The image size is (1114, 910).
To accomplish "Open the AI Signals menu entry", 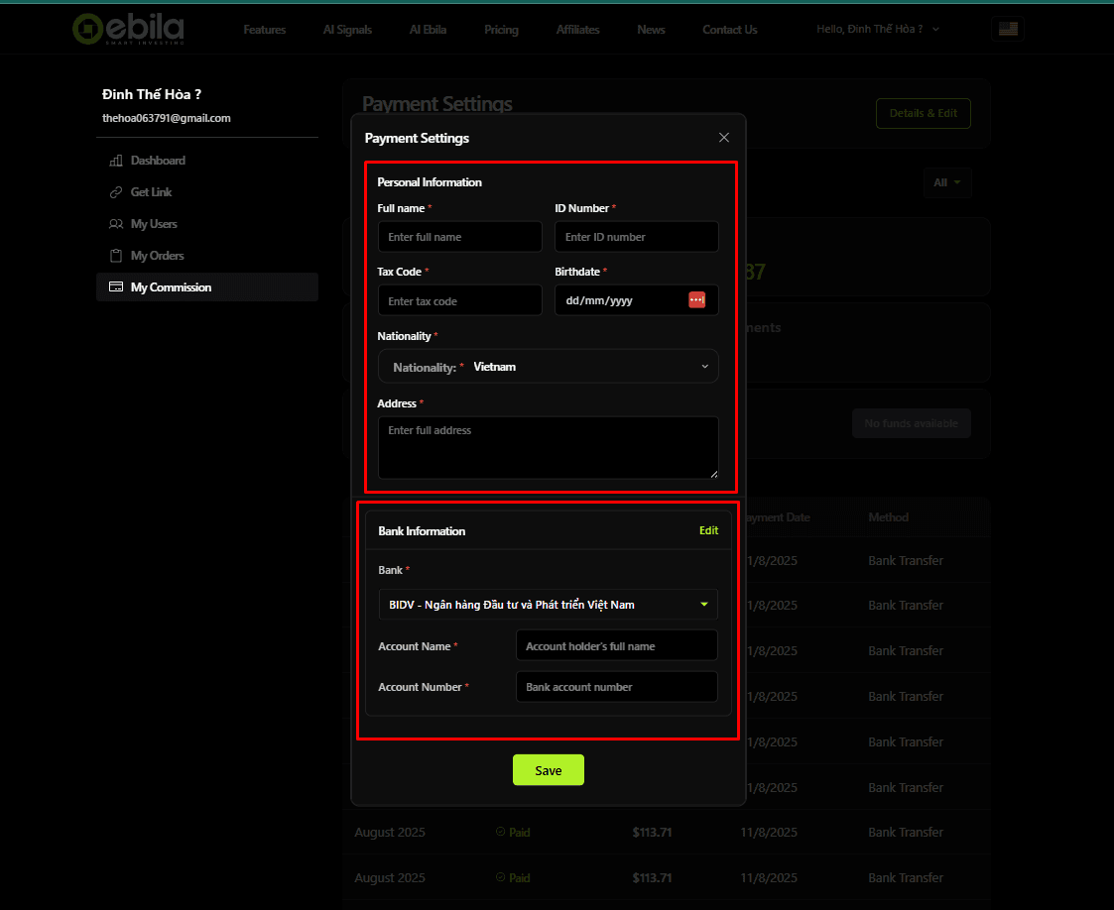I will pyautogui.click(x=347, y=29).
